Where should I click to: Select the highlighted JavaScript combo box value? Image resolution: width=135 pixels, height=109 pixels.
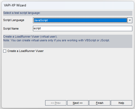80,20
